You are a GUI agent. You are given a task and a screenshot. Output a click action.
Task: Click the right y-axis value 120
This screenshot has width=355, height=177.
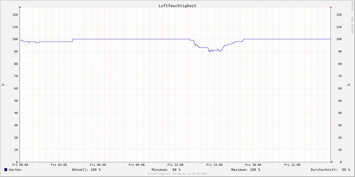coord(339,14)
